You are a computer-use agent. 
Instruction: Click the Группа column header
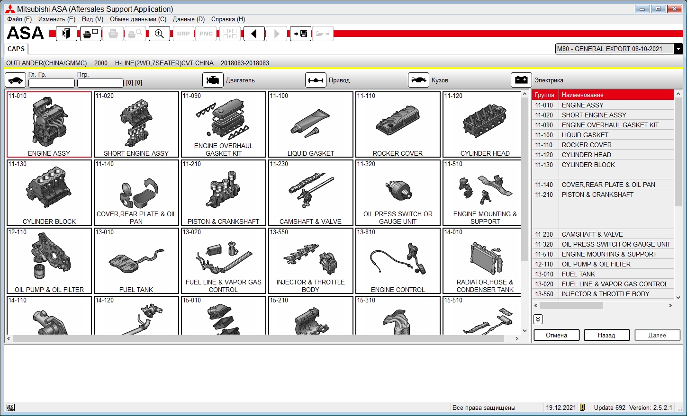click(545, 95)
